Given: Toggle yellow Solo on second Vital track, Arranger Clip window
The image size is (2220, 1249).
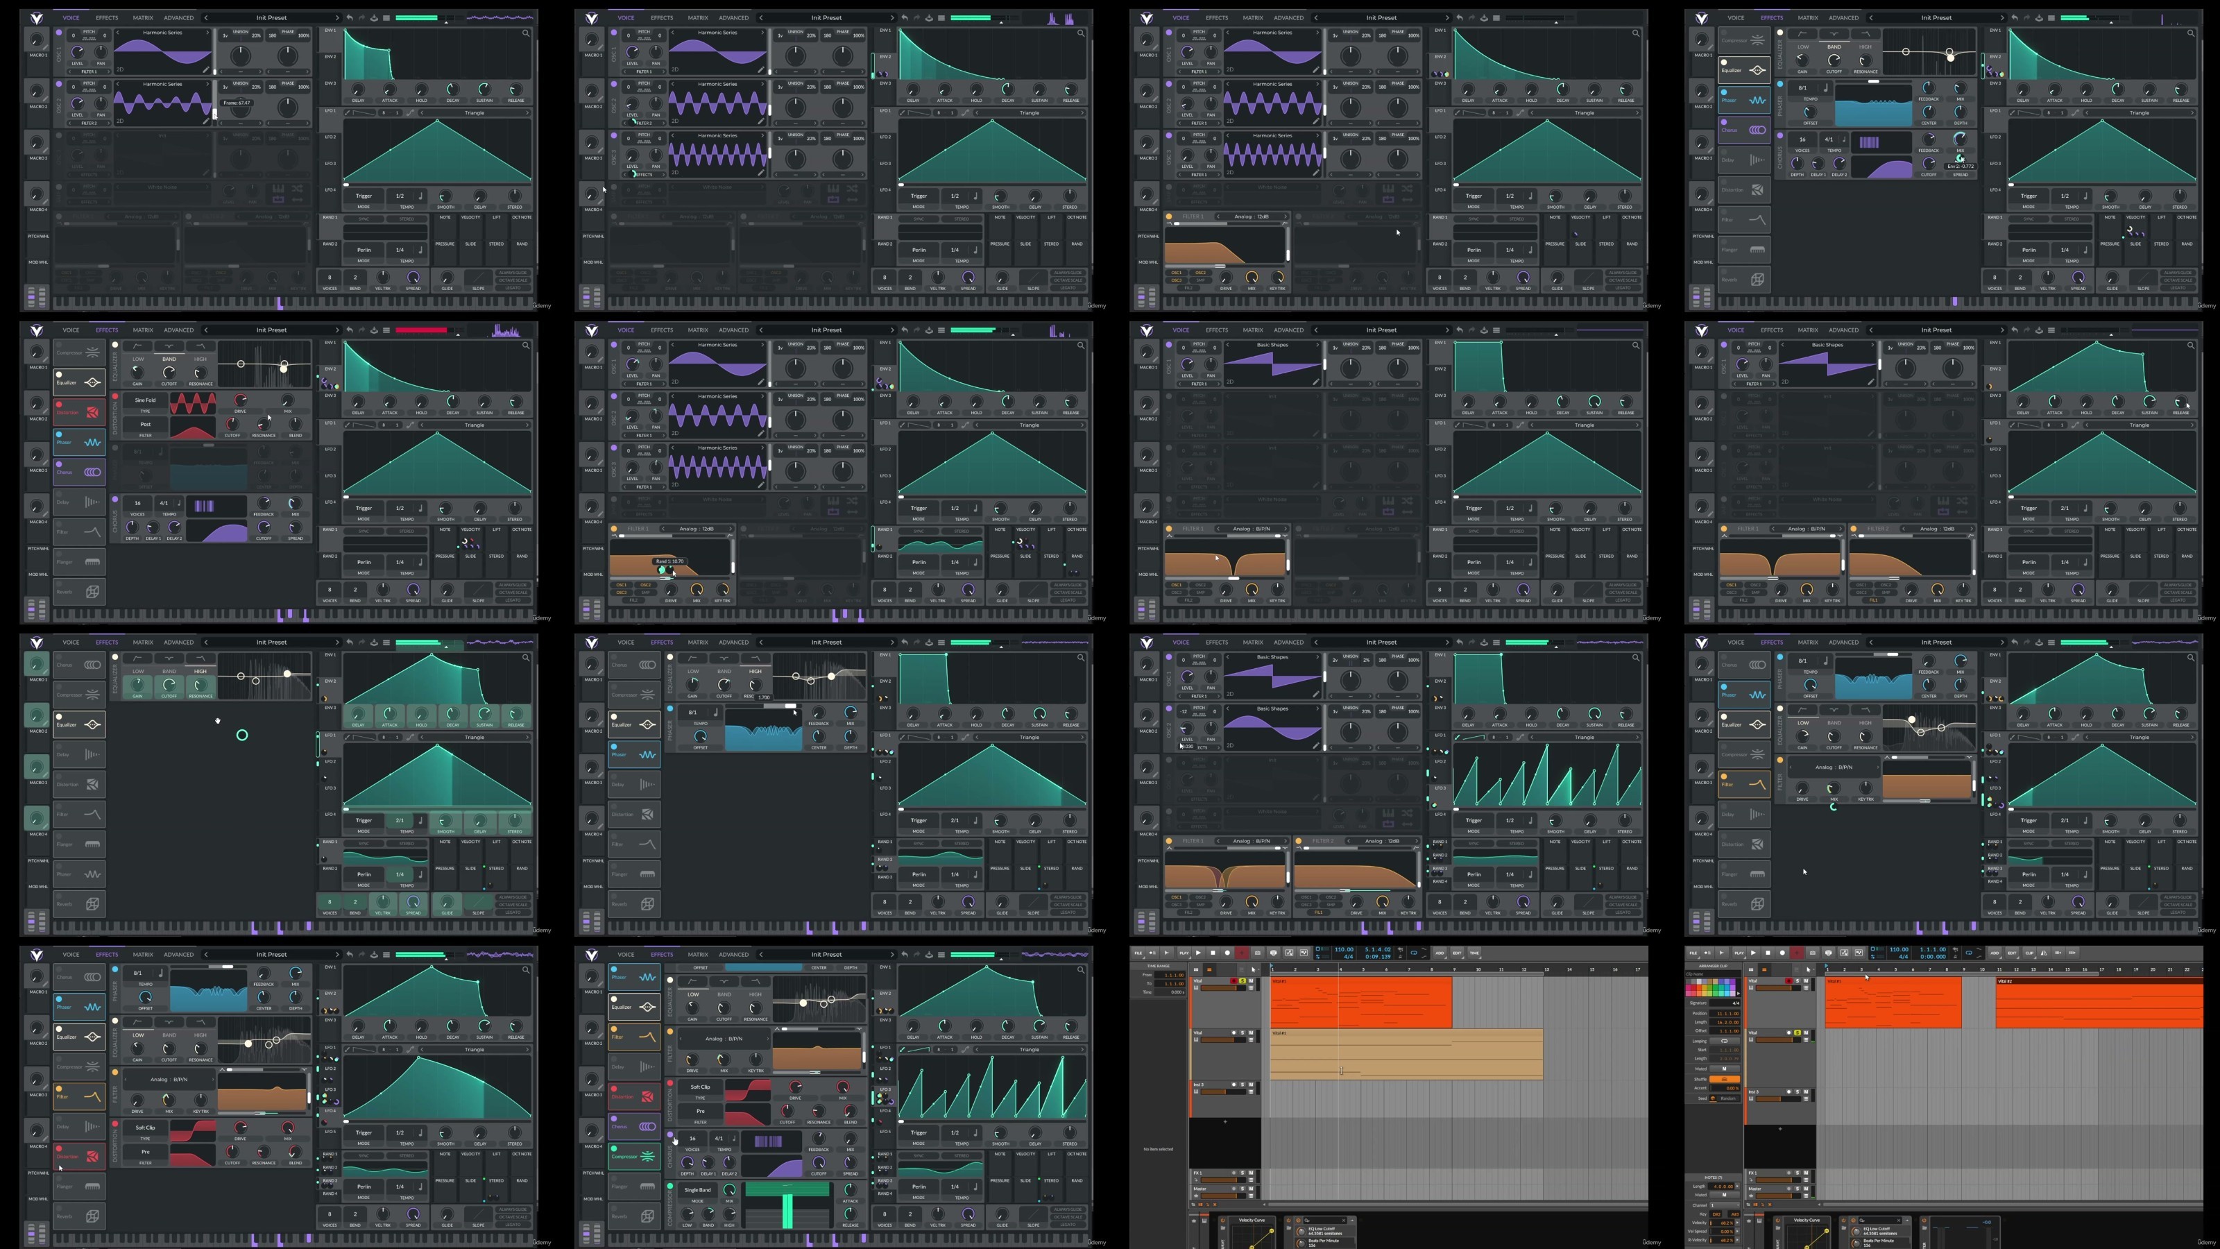Looking at the screenshot, I should point(1798,1033).
